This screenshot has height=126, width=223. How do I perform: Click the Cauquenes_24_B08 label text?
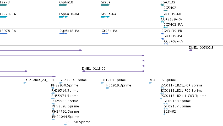pos(39,80)
